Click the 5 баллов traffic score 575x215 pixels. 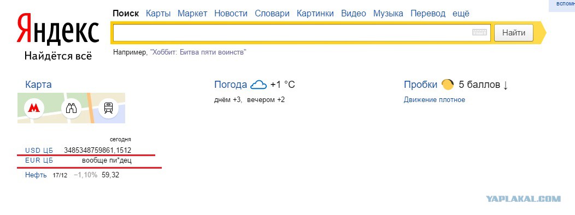(479, 85)
